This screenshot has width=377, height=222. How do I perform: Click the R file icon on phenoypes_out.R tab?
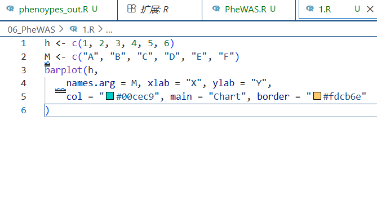coord(10,9)
